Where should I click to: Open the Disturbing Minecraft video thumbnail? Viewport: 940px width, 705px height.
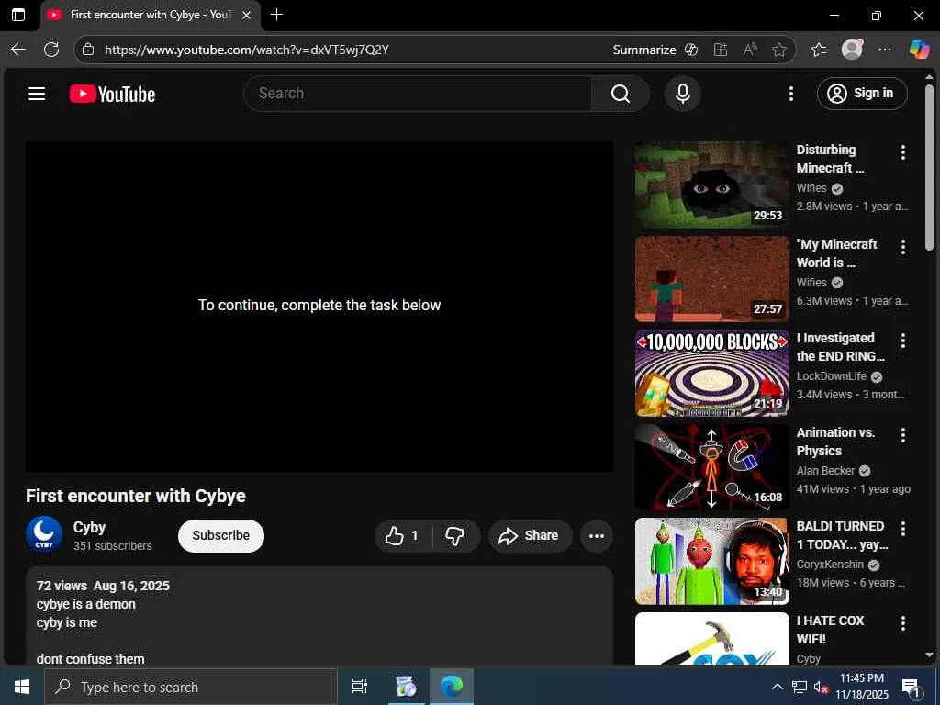[x=711, y=185]
